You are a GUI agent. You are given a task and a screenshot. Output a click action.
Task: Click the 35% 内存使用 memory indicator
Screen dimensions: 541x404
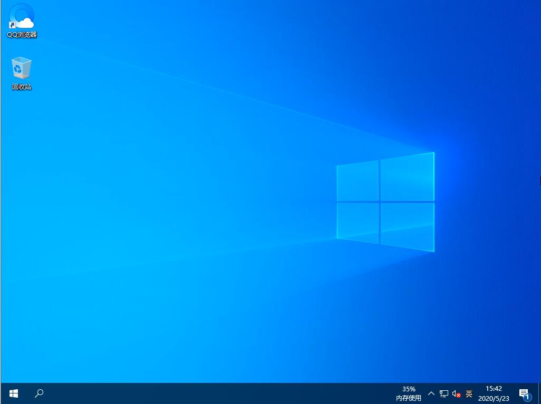click(408, 393)
